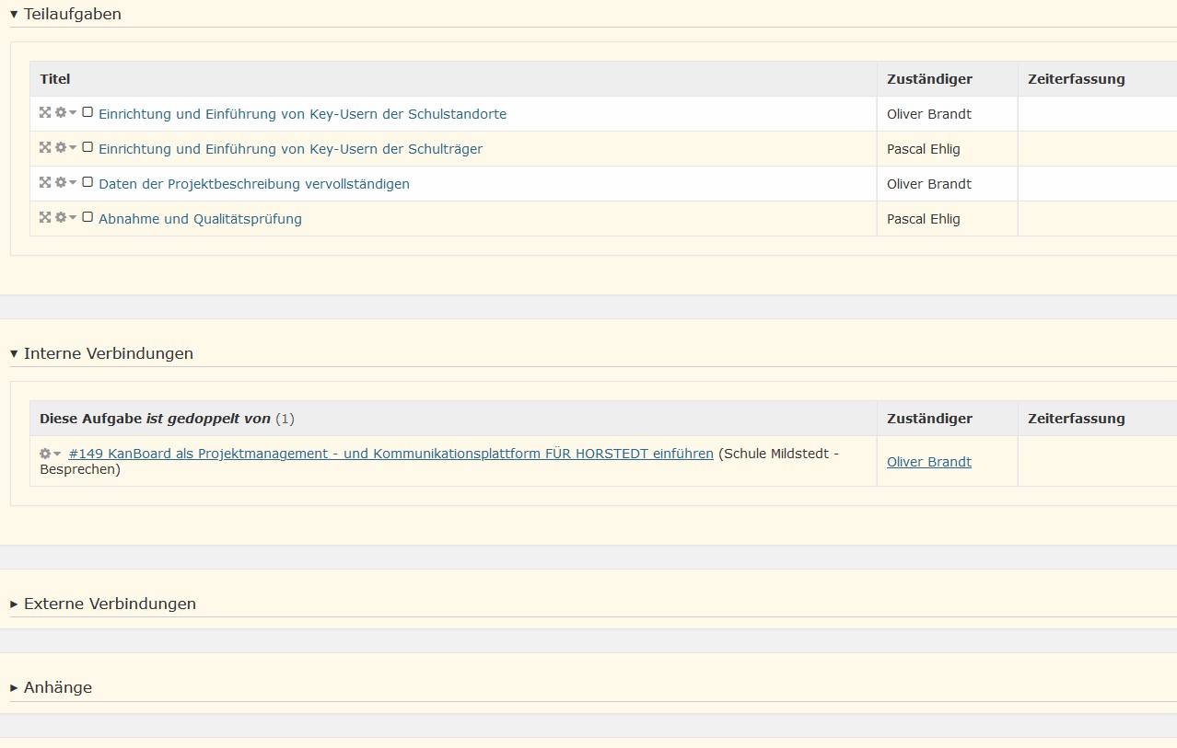Open gear menu for Key-Usern der Schulträger subtask
The width and height of the screenshot is (1177, 748).
tap(64, 147)
